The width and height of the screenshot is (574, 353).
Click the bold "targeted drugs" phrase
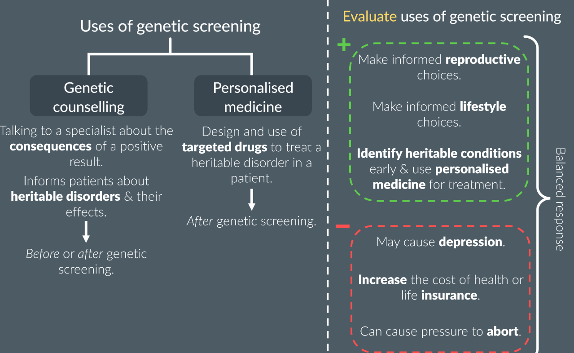224,147
